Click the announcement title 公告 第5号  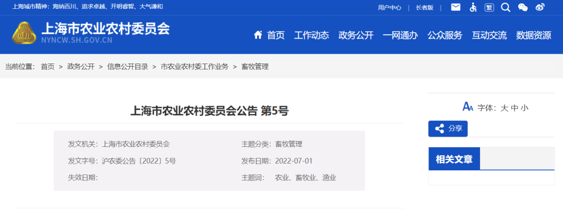click(210, 111)
